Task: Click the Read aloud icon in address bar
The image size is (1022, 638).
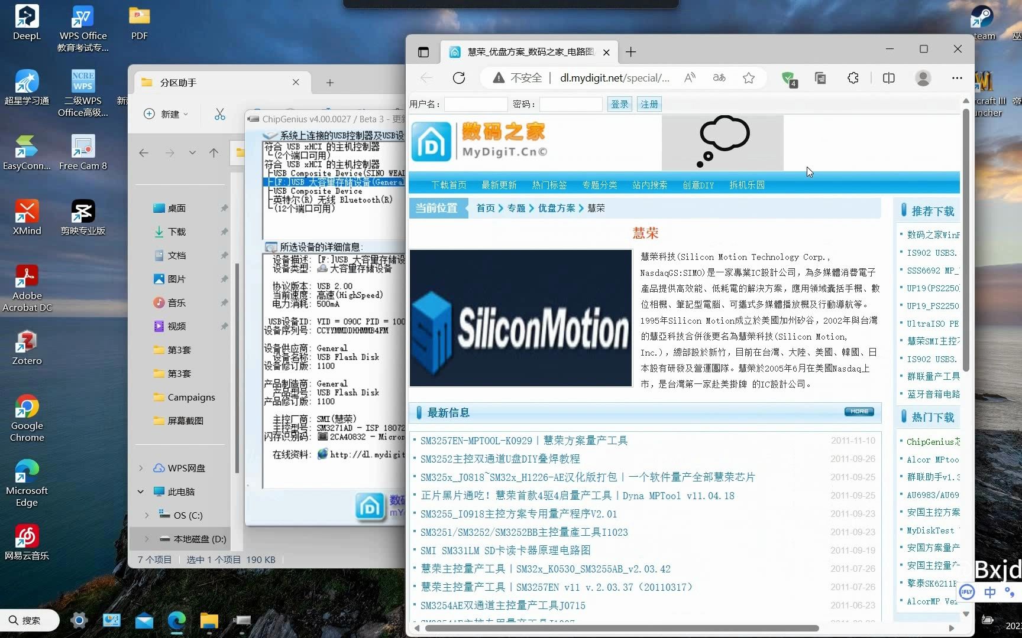Action: (x=690, y=77)
